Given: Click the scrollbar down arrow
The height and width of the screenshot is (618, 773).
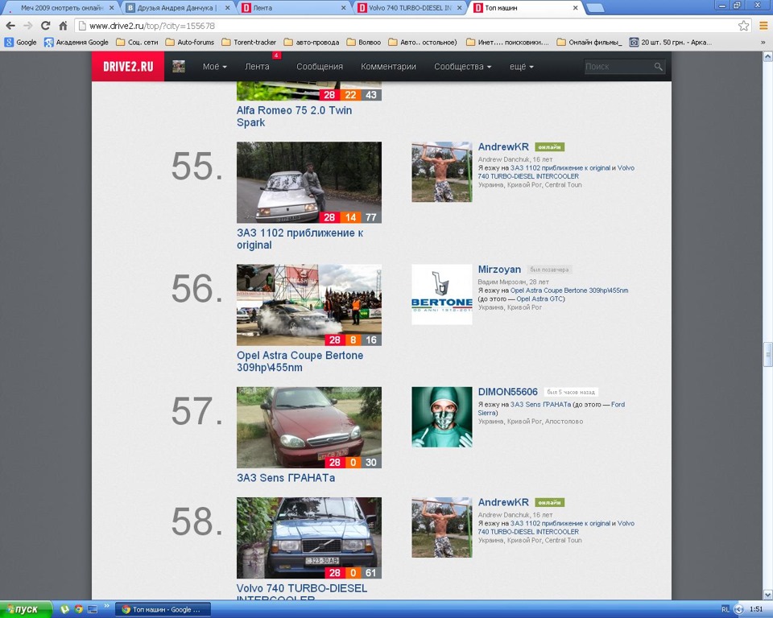Looking at the screenshot, I should pos(767,595).
